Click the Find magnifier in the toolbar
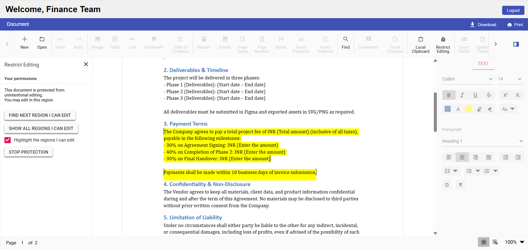Image resolution: width=528 pixels, height=249 pixels. 346,43
